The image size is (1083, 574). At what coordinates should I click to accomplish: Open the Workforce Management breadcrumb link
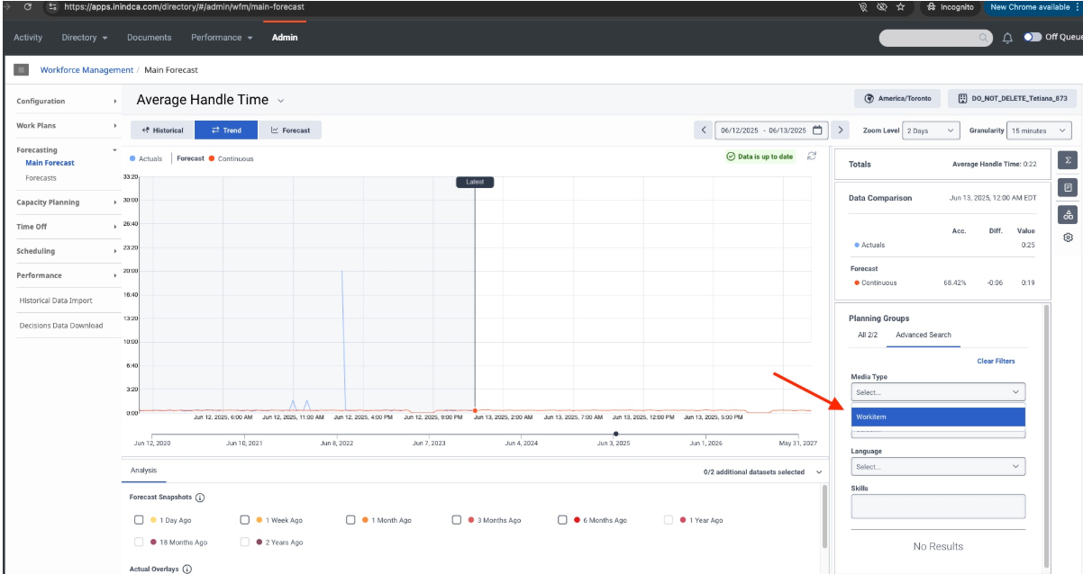[86, 70]
